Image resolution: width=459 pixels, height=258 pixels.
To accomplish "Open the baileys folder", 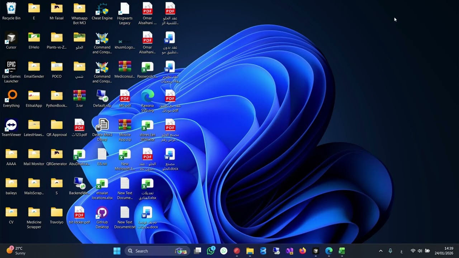I will coord(11,186).
